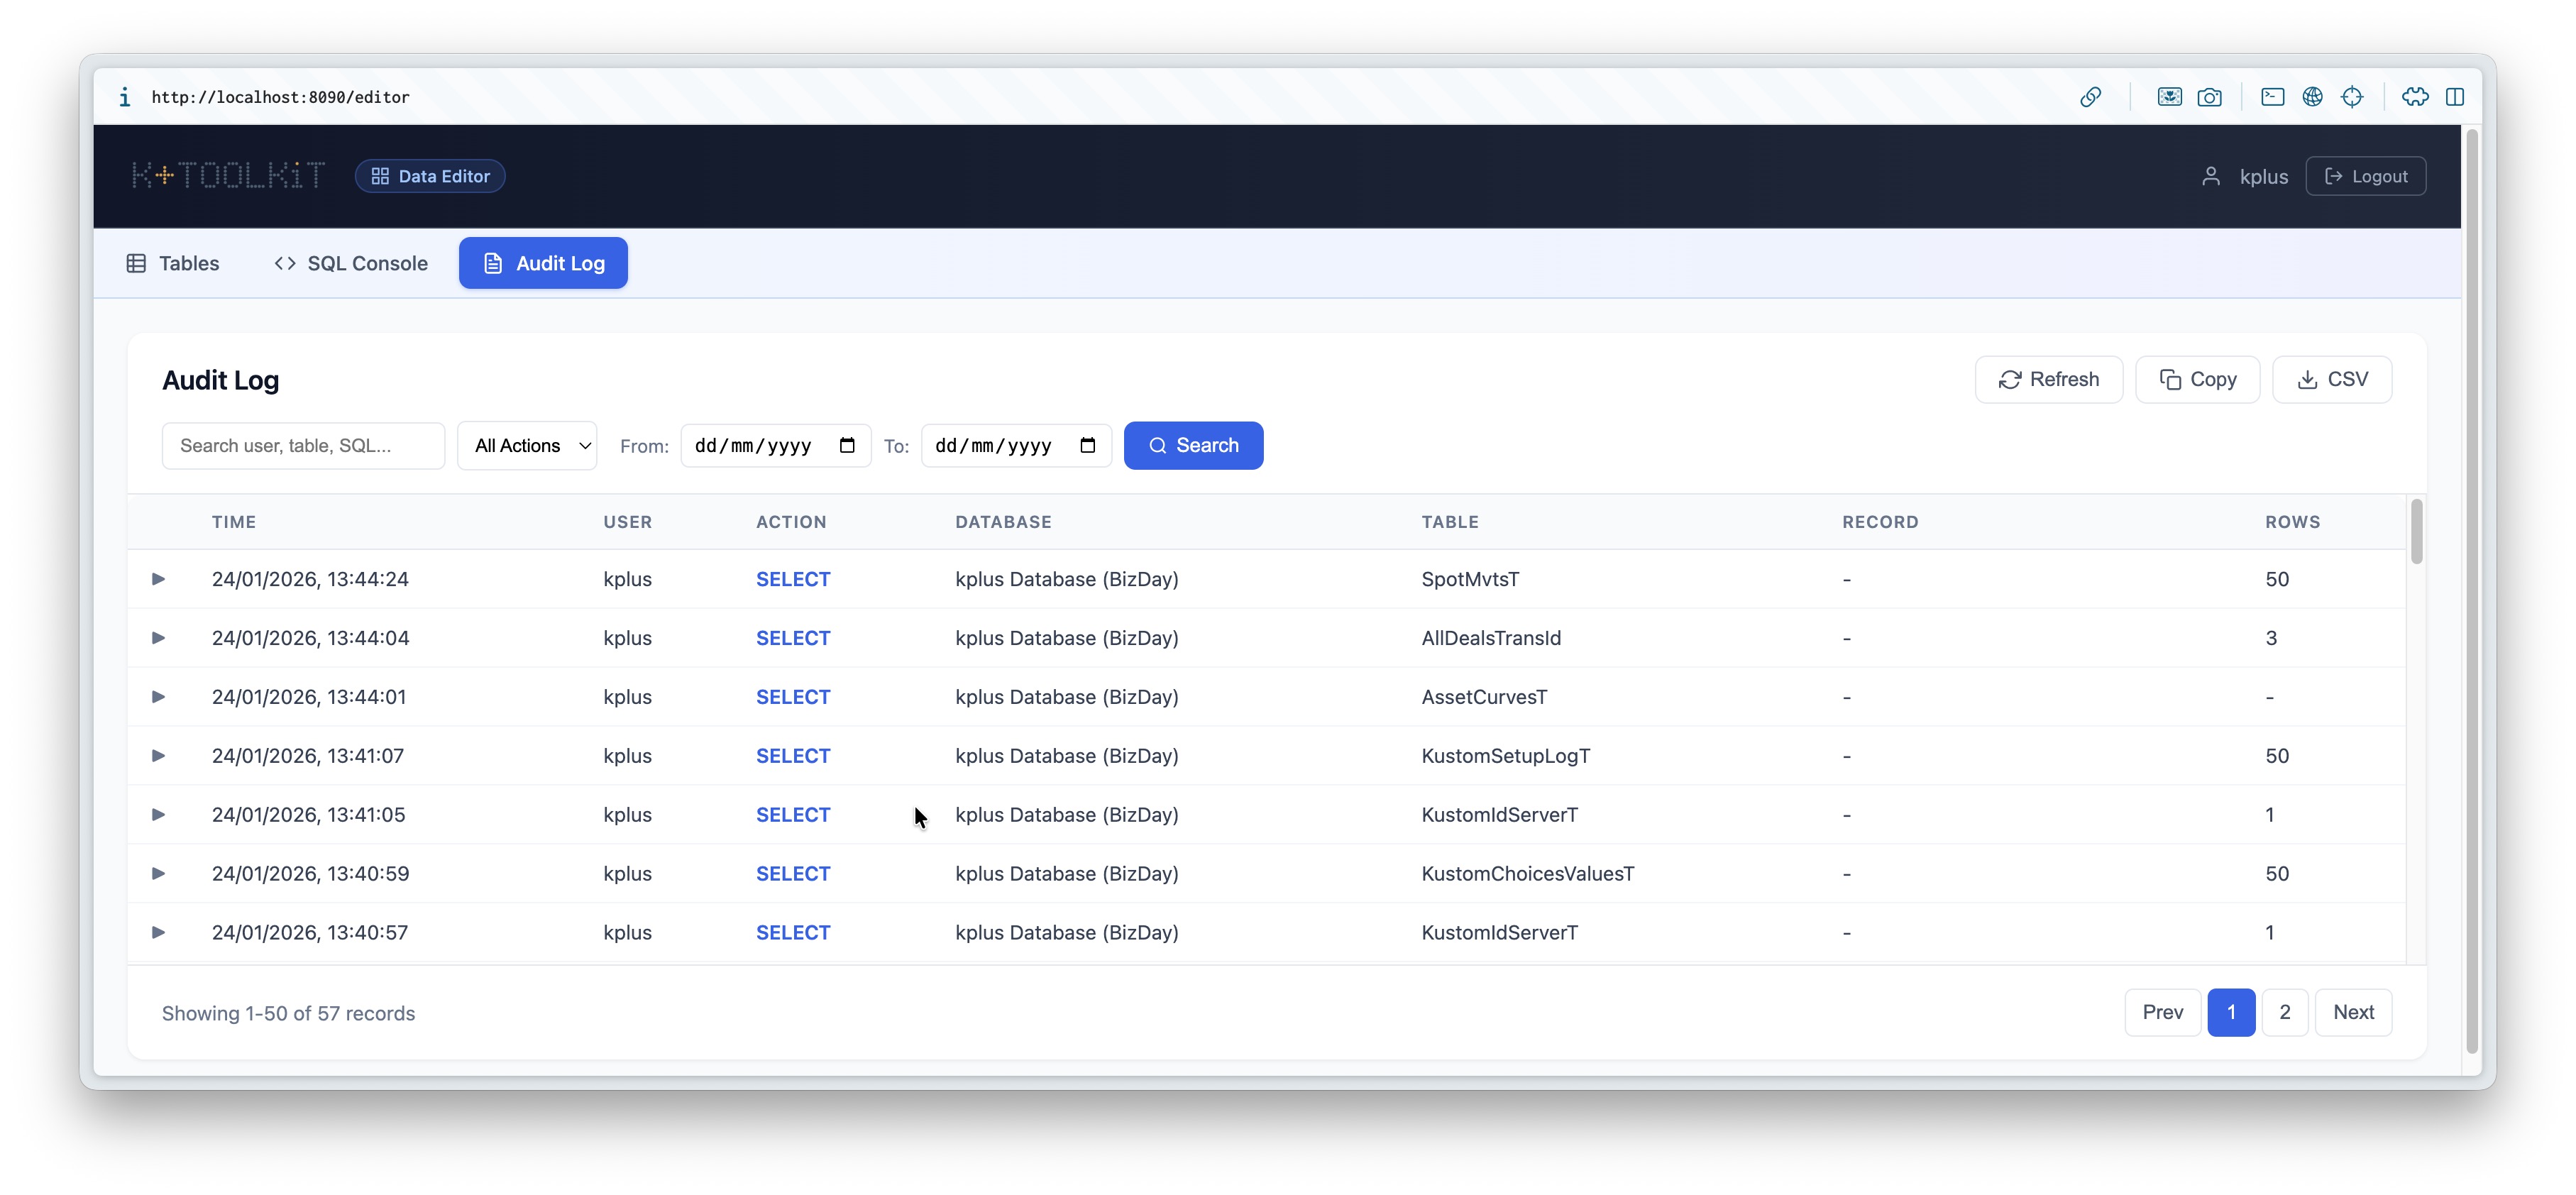
Task: Expand the AllDealsTransId audit row
Action: click(158, 638)
